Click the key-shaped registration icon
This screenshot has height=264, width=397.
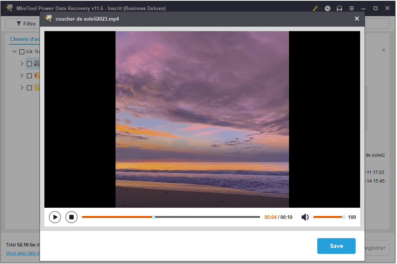315,8
